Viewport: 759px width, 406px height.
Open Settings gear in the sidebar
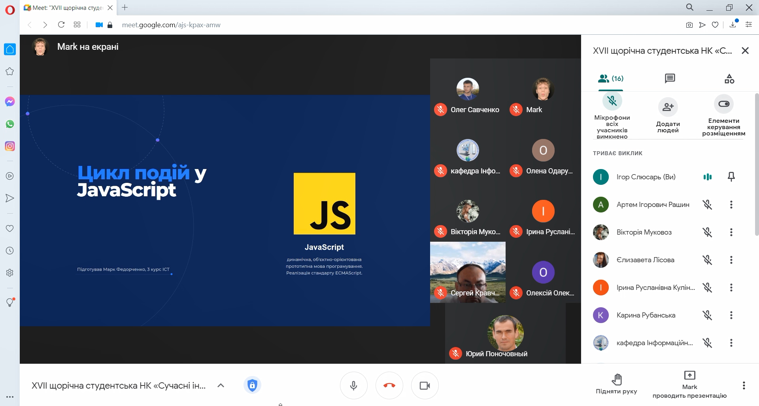click(10, 273)
